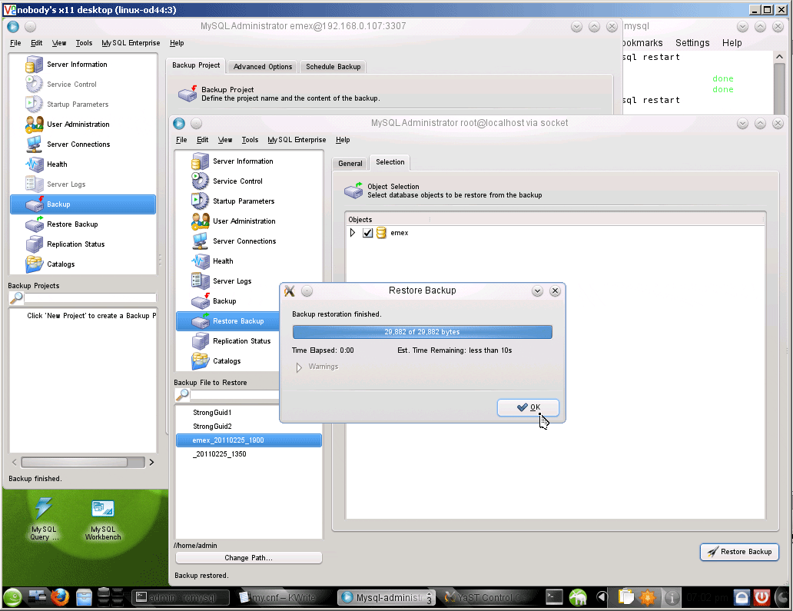Launch MySQL Workbench desktop icon
793x611 pixels.
point(103,519)
